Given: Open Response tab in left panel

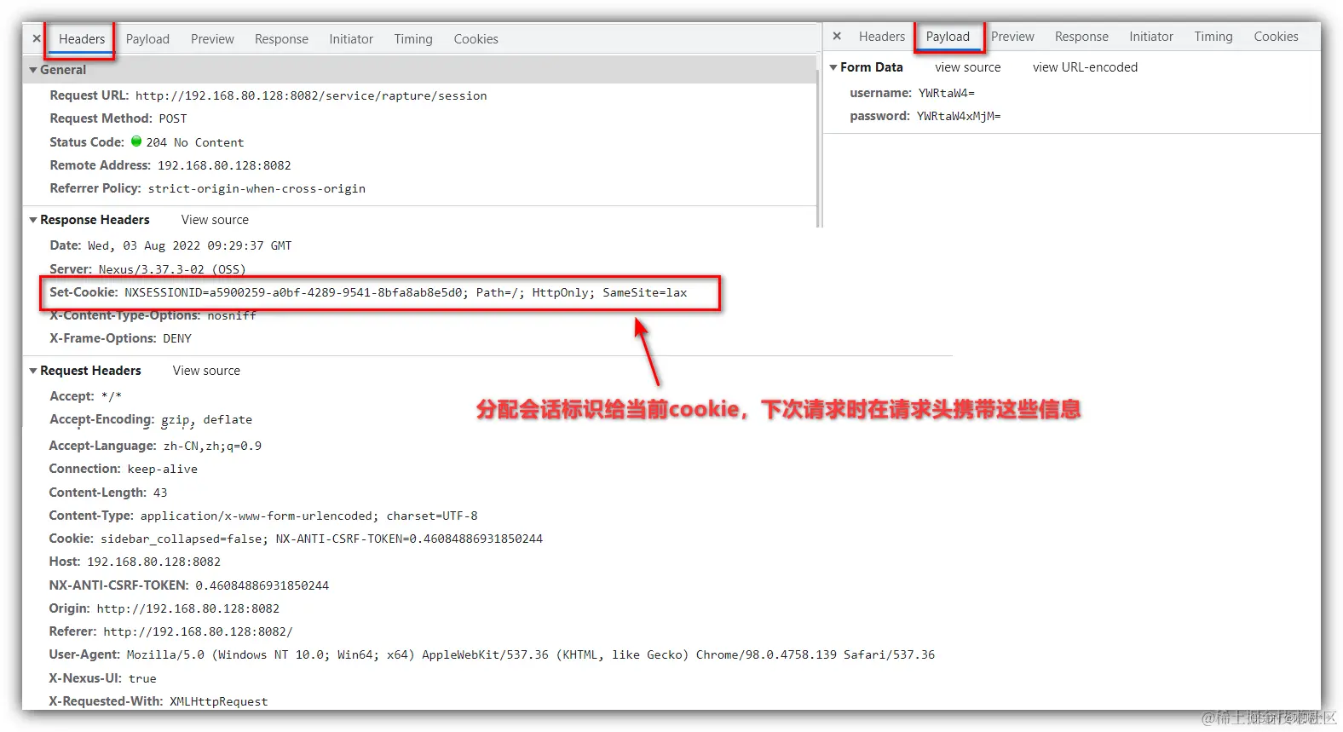Looking at the screenshot, I should pos(281,39).
